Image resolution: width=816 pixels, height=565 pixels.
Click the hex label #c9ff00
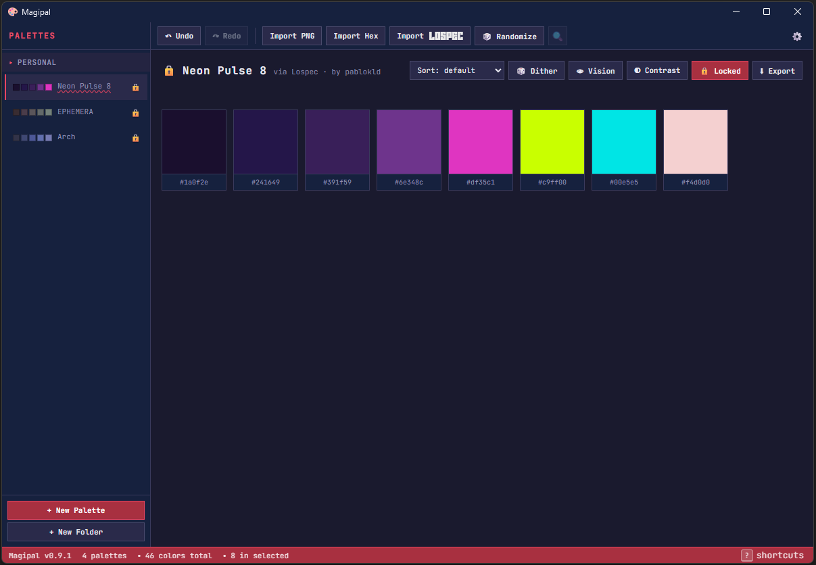552,182
